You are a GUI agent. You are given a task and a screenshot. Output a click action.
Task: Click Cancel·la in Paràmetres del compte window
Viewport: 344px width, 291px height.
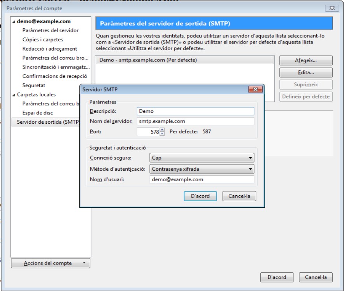pos(316,277)
